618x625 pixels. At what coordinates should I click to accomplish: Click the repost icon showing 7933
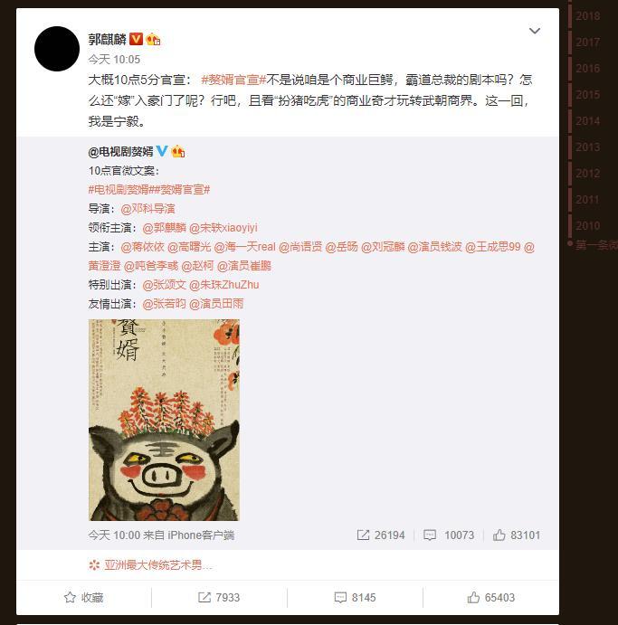pos(204,597)
